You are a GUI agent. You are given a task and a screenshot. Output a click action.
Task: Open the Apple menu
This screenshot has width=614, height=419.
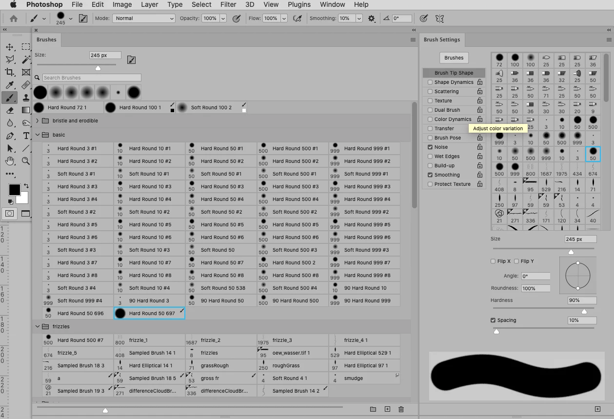13,4
